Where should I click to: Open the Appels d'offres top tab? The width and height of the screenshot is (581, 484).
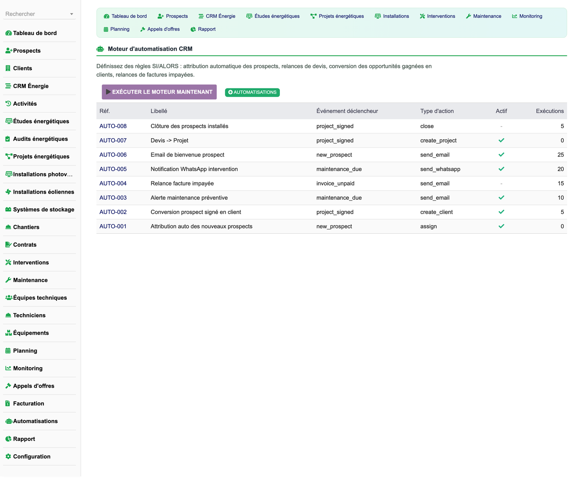click(160, 29)
